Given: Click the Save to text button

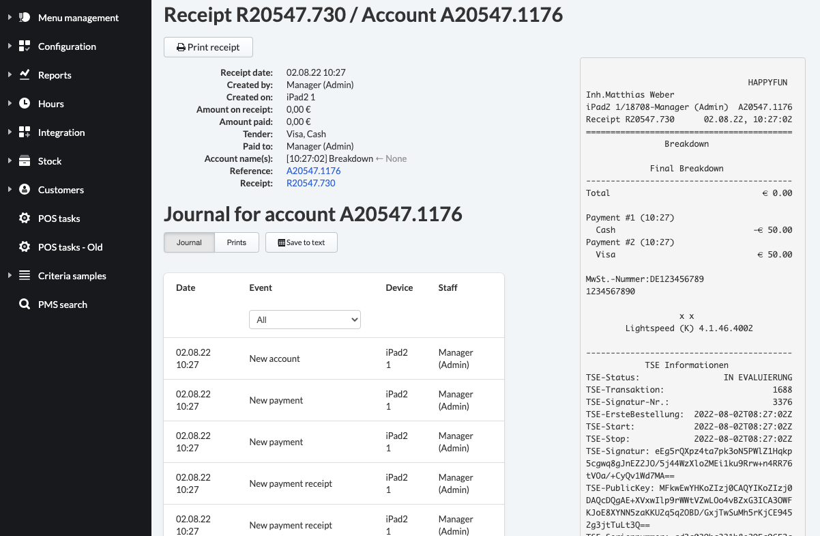Looking at the screenshot, I should point(301,242).
